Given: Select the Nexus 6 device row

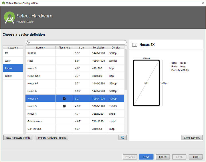Looking at the screenshot, I should [x=75, y=91].
